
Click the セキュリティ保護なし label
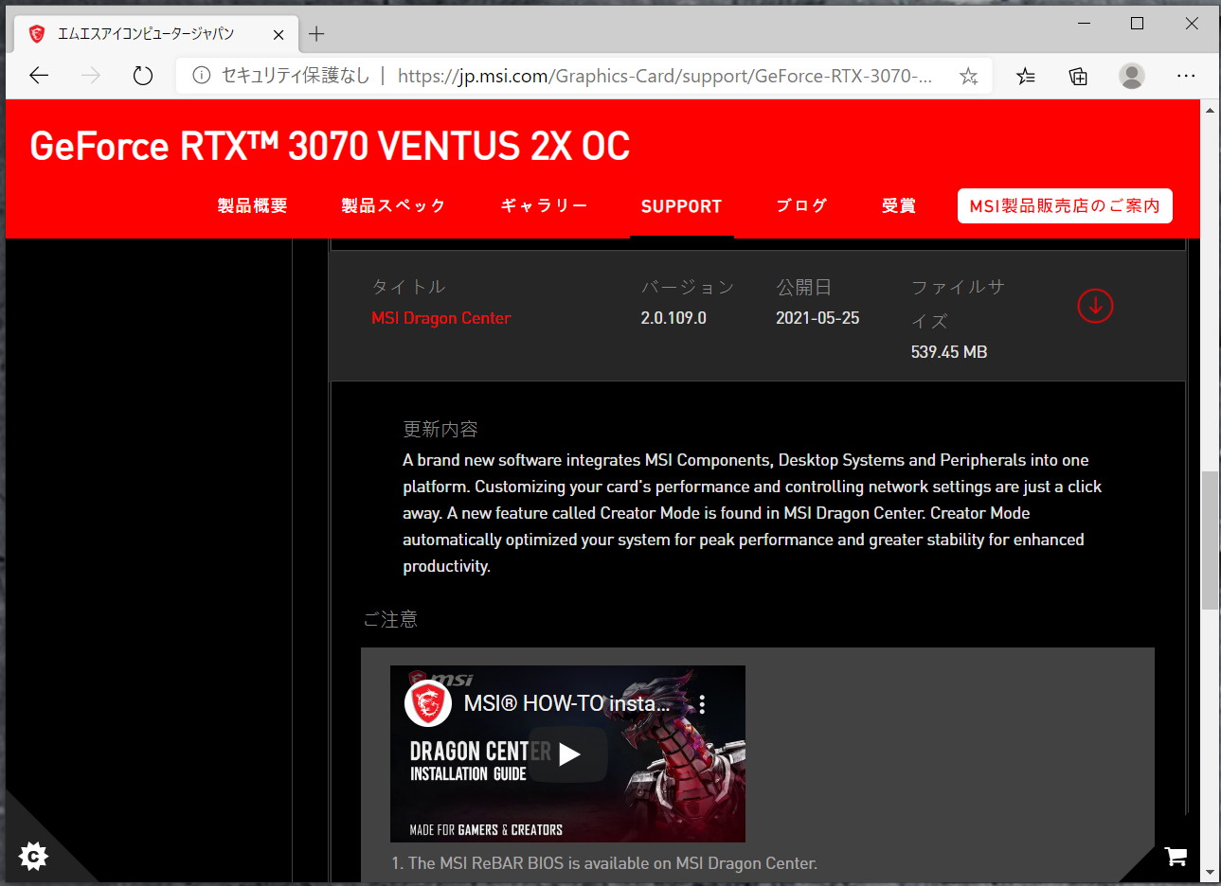(295, 76)
